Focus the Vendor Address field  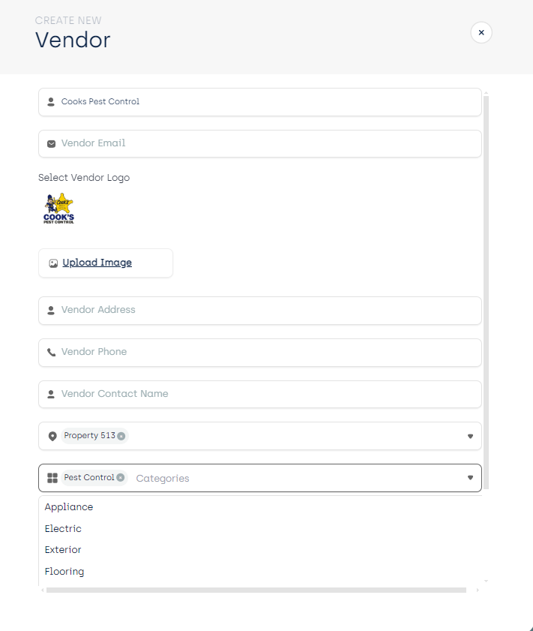point(260,311)
